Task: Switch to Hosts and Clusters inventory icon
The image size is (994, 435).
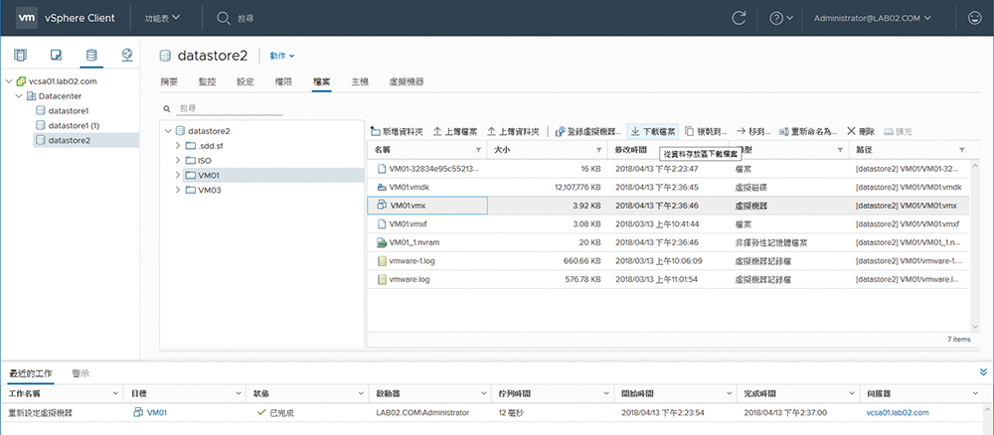Action: (21, 55)
